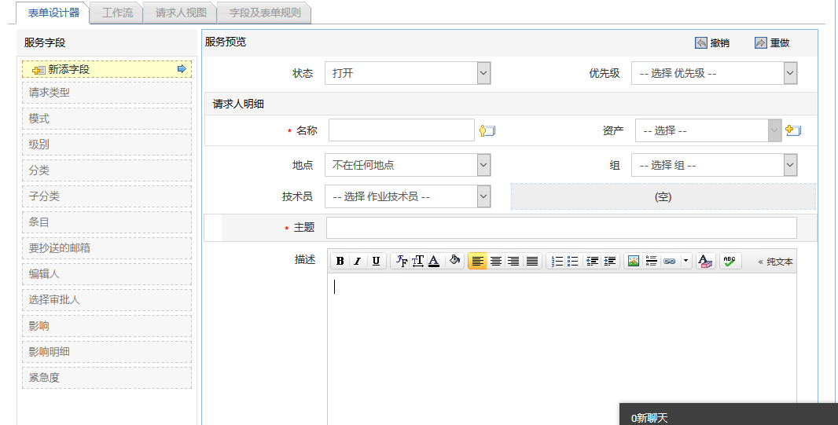Justify description text

(532, 261)
